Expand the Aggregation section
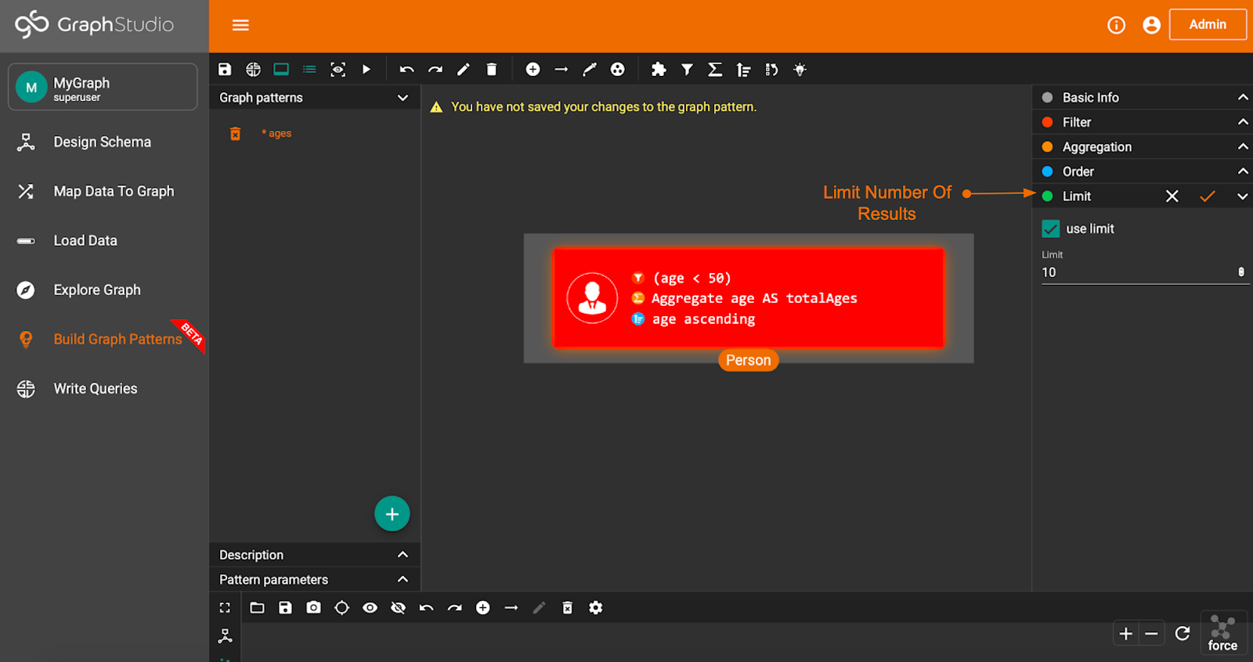 click(1242, 147)
